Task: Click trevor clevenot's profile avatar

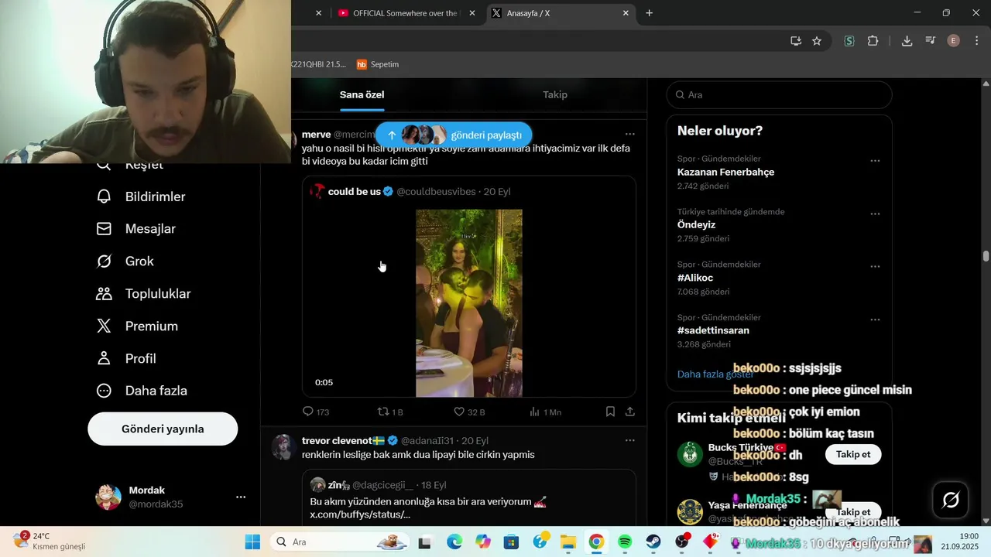Action: tap(284, 447)
